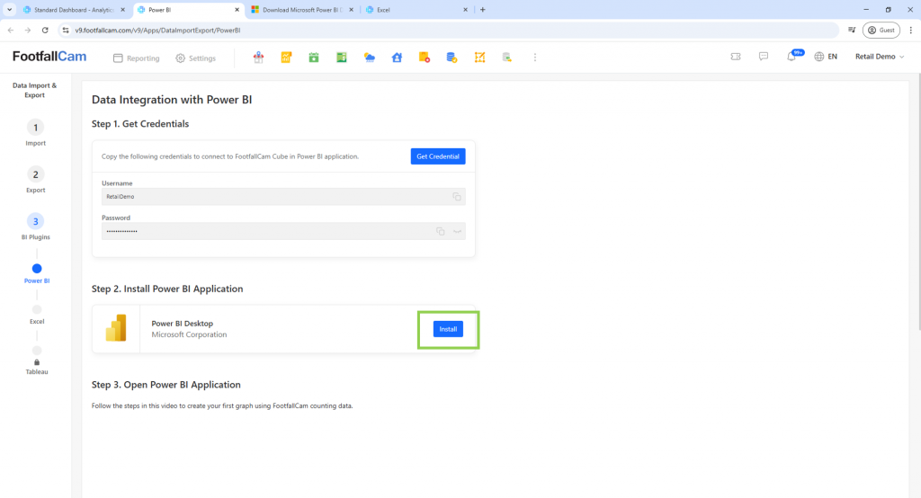Viewport: 921px width, 498px height.
Task: Open the vertical three-dot more toolbar menu
Action: [534, 57]
